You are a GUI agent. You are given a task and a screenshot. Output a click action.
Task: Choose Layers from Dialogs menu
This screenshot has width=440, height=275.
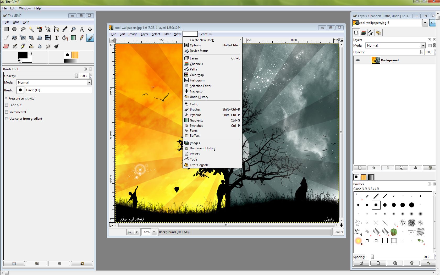click(x=212, y=58)
